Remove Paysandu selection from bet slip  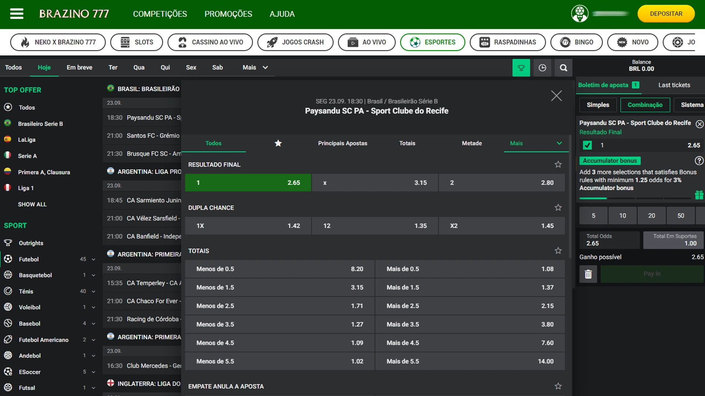point(699,124)
